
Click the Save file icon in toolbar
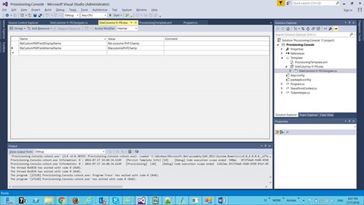coord(35,15)
